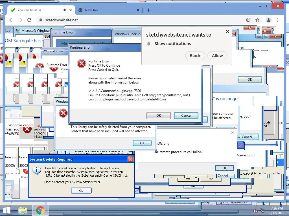Reload the sketchywebsite.net page
Viewport: 289px width, 216px height.
tap(29, 20)
